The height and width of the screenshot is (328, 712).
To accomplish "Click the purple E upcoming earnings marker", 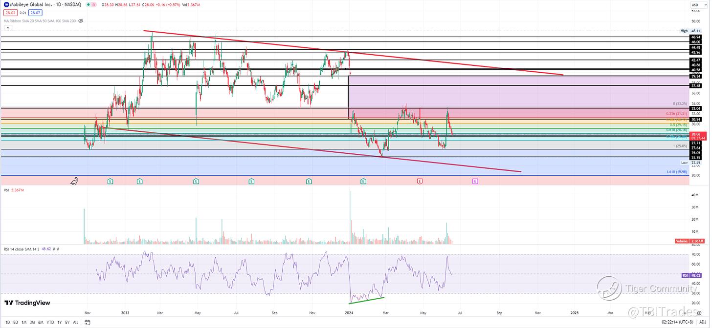I will point(475,181).
